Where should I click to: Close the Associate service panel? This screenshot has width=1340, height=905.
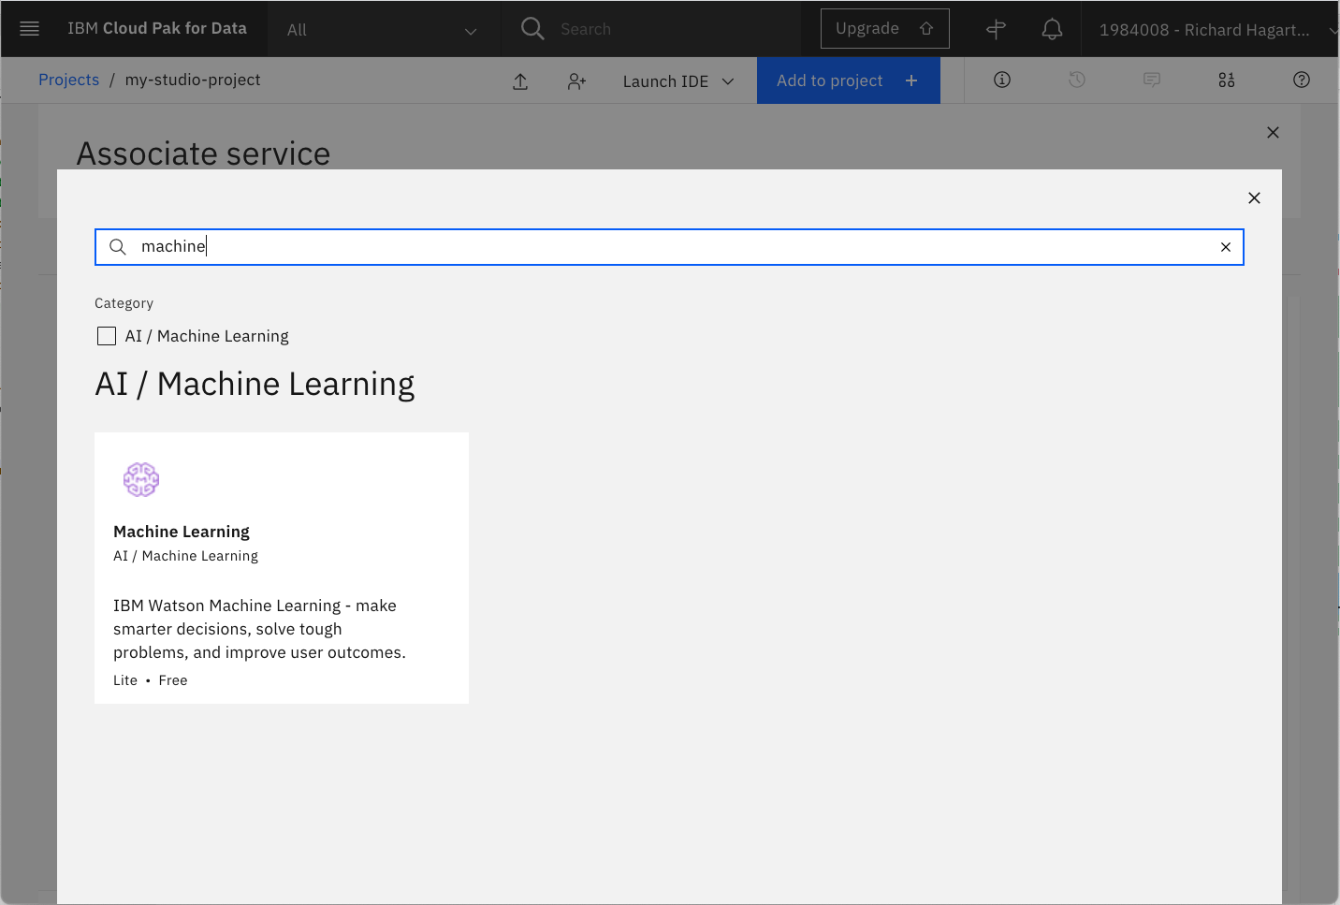(1273, 133)
